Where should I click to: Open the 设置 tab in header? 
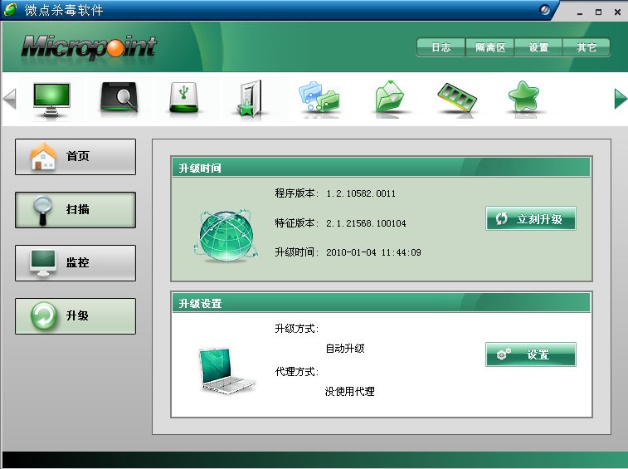[x=538, y=47]
